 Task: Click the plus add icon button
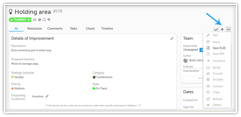point(222,29)
